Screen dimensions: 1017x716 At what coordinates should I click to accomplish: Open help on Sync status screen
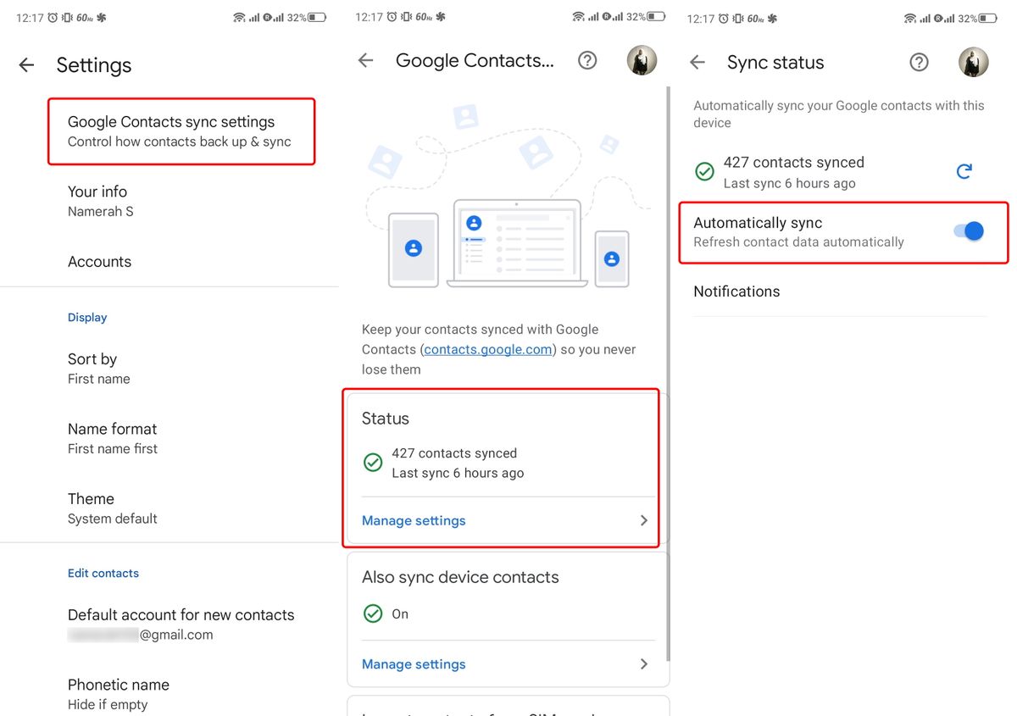tap(919, 62)
